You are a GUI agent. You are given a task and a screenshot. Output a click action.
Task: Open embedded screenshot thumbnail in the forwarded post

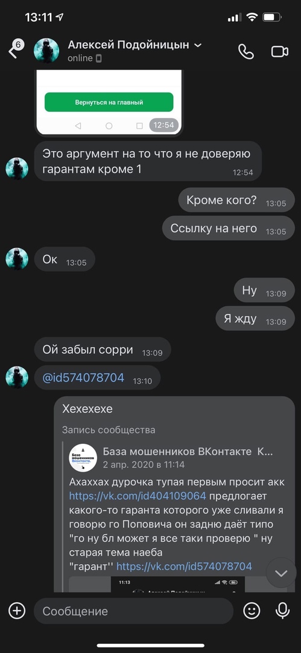tap(177, 584)
